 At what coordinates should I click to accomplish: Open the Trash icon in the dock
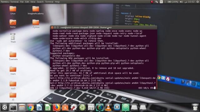(x=195, y=107)
